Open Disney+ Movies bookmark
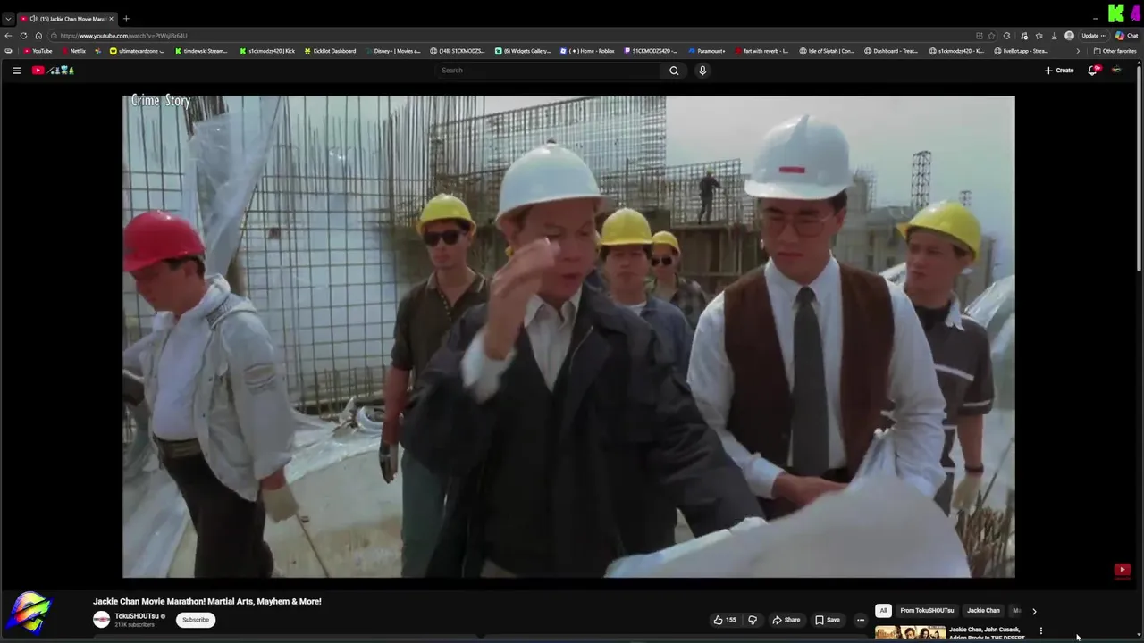The width and height of the screenshot is (1144, 643). (x=392, y=51)
